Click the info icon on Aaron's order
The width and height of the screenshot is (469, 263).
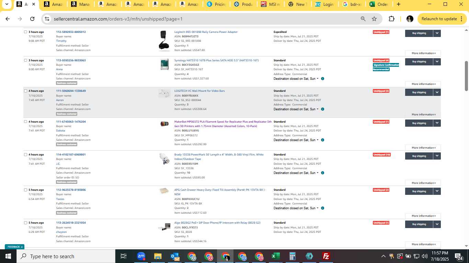(x=322, y=109)
